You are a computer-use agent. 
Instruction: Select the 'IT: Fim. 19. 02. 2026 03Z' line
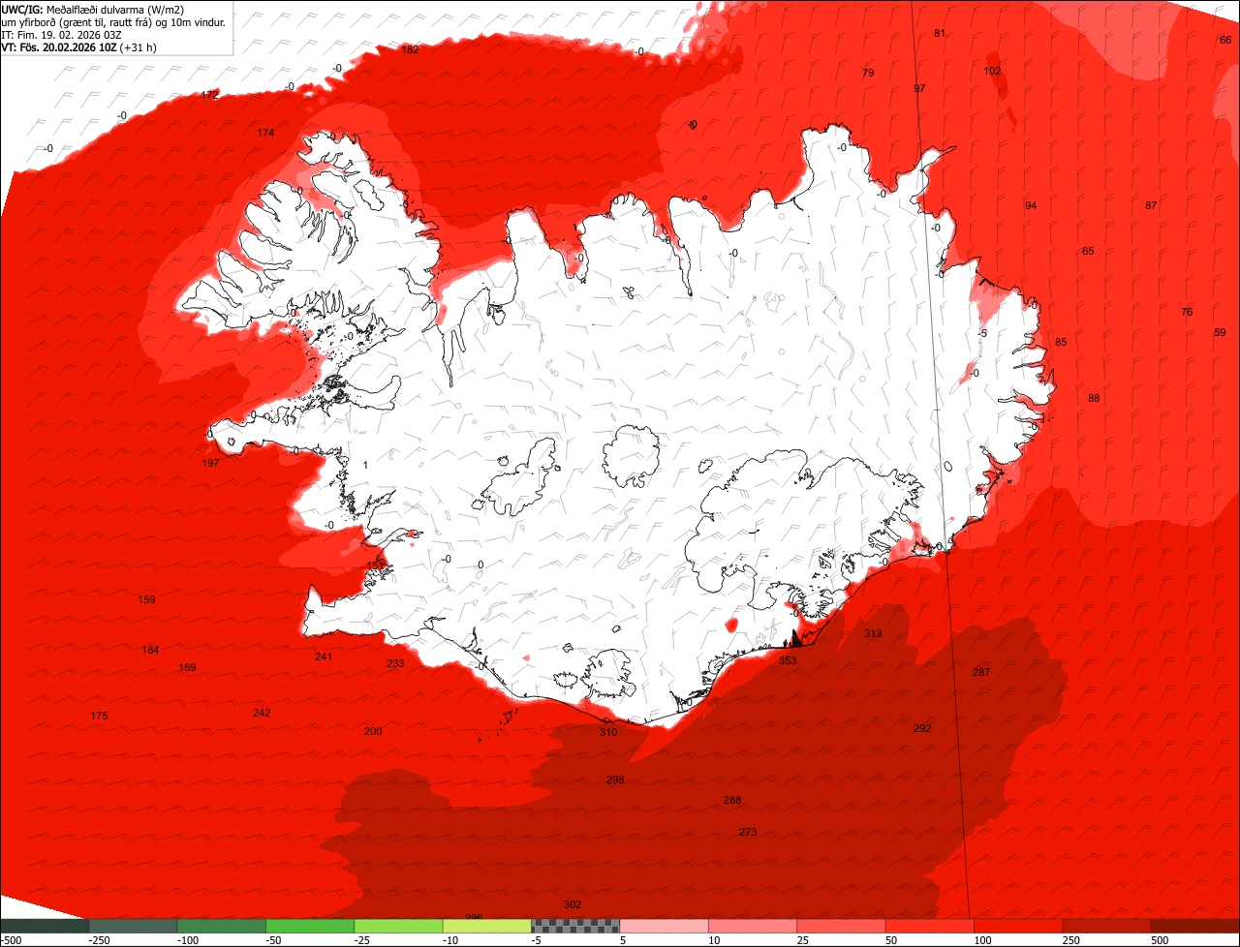click(62, 35)
